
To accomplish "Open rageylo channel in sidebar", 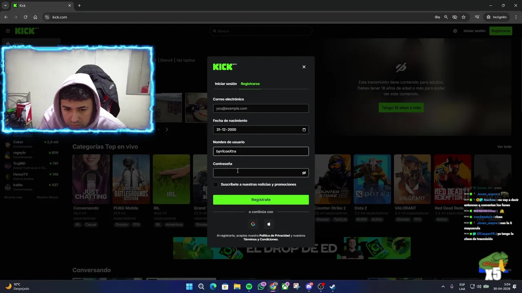I will coord(31,155).
